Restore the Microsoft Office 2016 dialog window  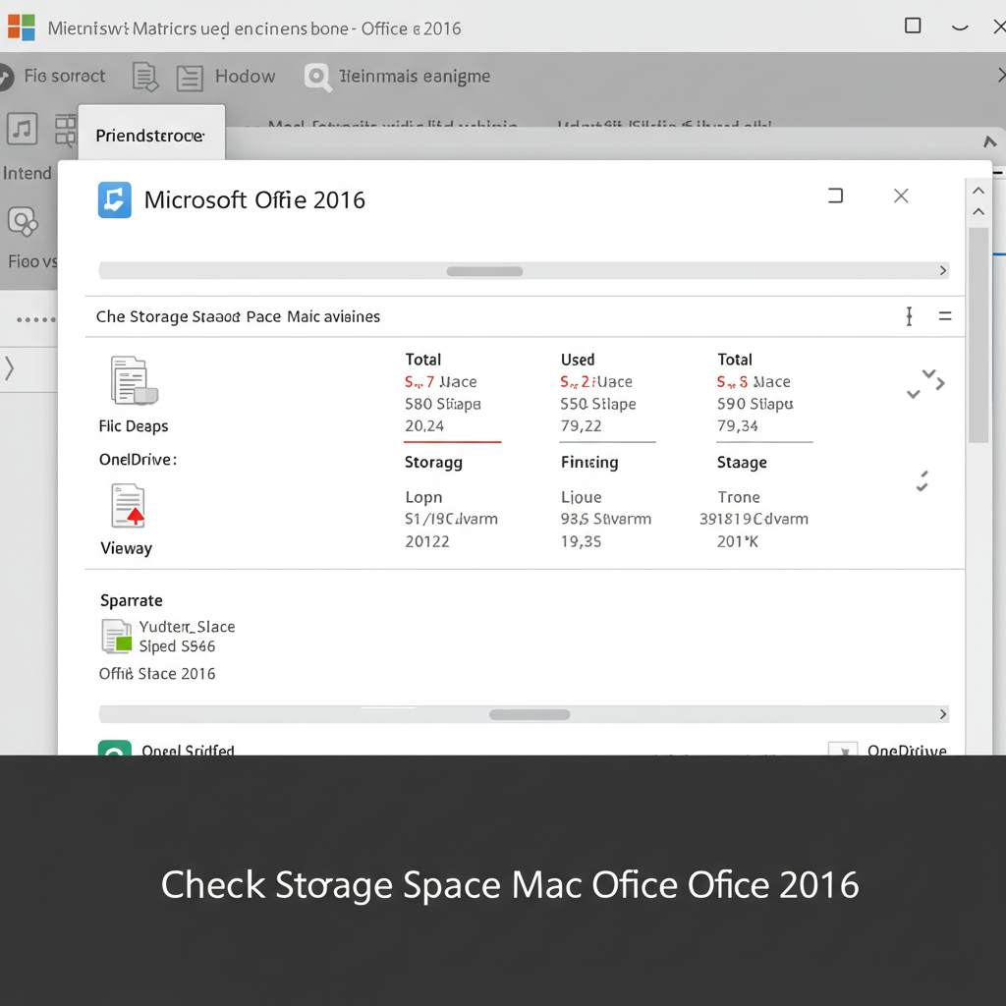[x=835, y=196]
